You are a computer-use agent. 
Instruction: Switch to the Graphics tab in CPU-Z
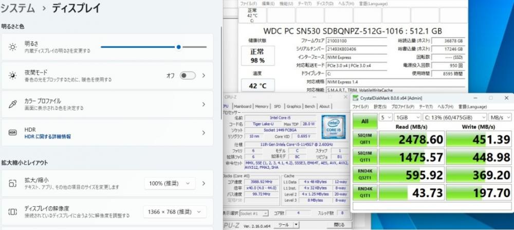point(293,107)
